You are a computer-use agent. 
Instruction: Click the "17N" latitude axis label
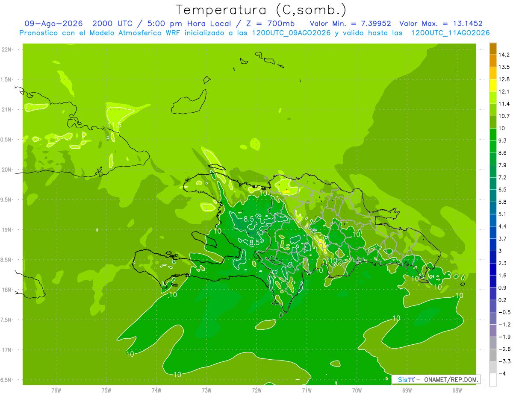point(6,350)
